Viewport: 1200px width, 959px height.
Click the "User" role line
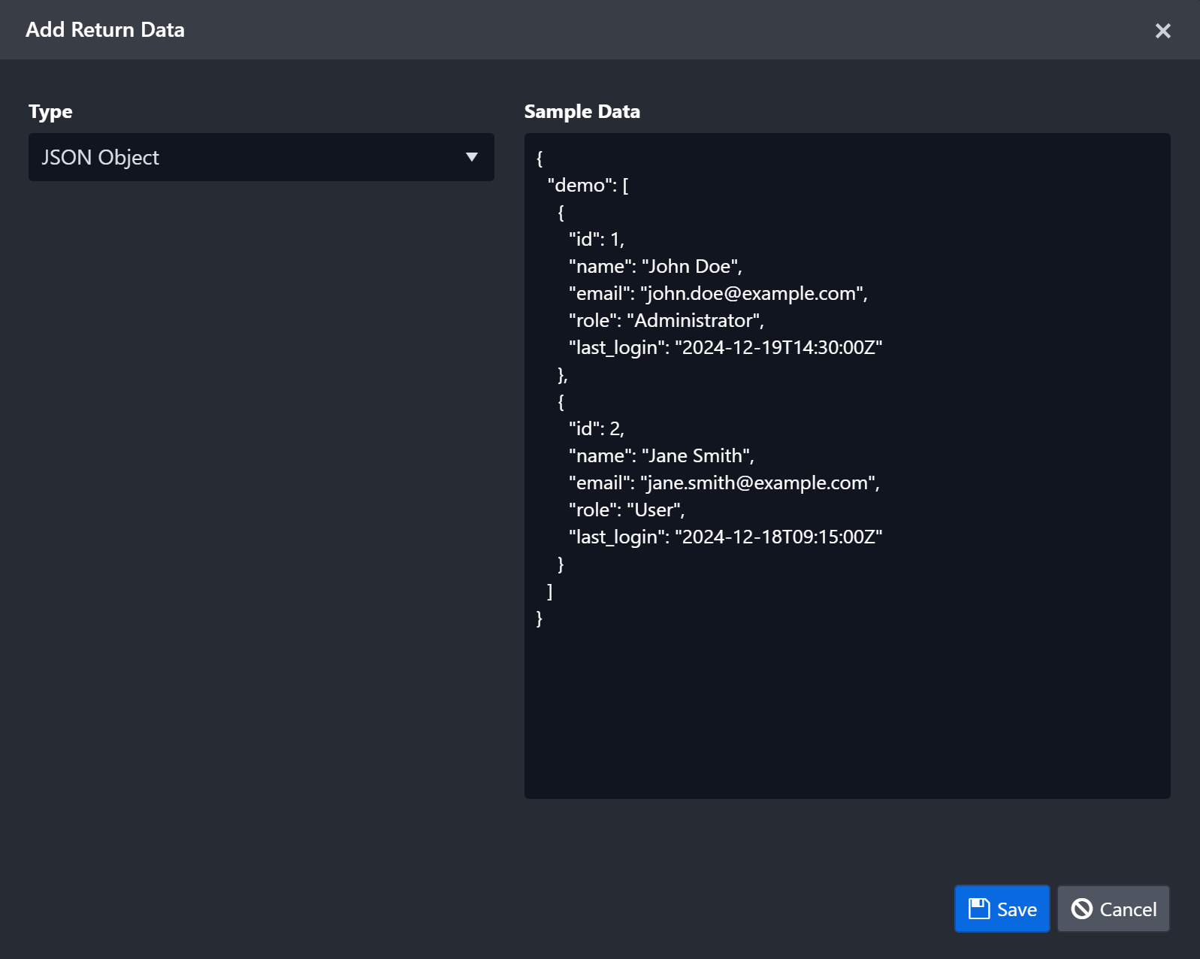(627, 510)
